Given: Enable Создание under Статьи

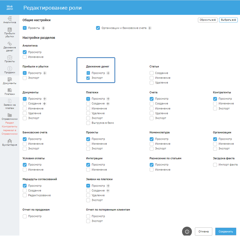Looking at the screenshot, I should coord(152,73).
